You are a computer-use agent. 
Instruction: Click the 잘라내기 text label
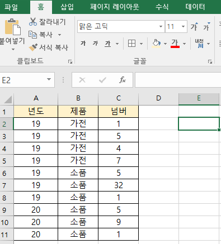pos(53,22)
